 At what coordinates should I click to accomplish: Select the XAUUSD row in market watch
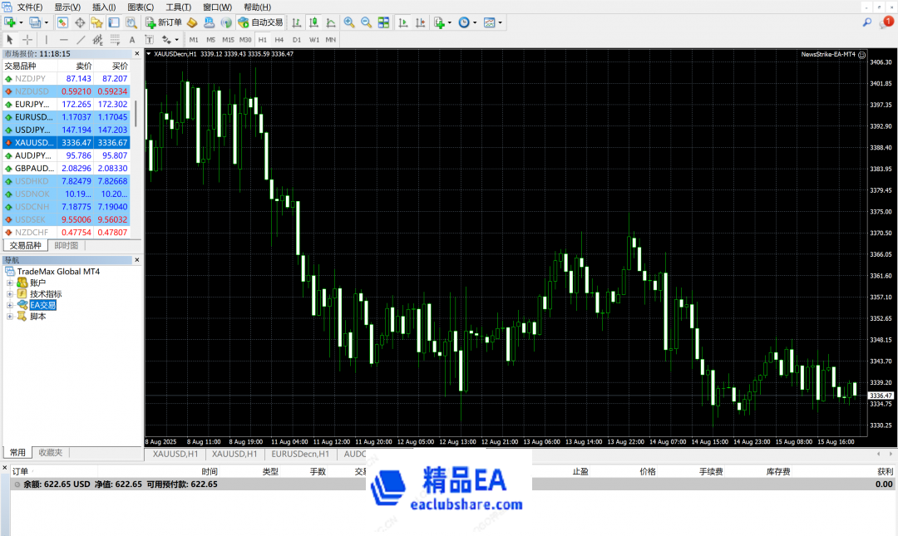(x=67, y=143)
